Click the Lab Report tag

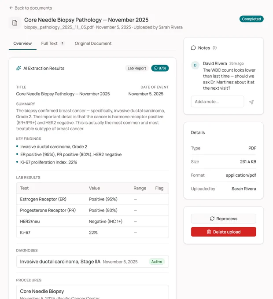pyautogui.click(x=136, y=68)
